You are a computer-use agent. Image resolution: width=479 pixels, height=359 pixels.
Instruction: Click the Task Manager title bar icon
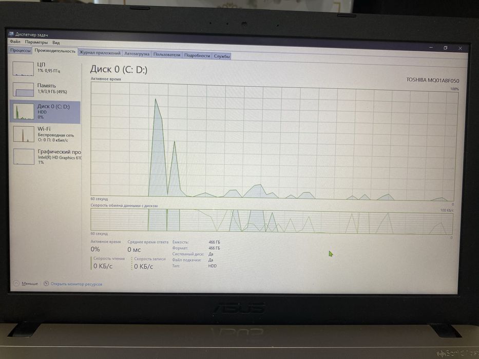(11, 34)
